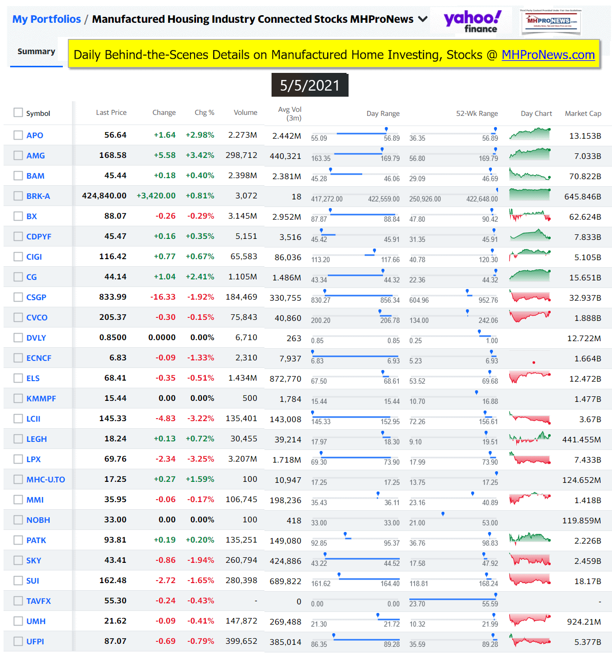Screen dimensions: 612x657
Task: Click the LPX day range slider bar
Action: (x=355, y=458)
